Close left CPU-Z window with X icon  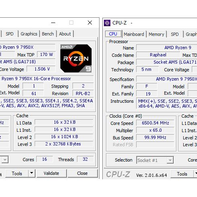tap(90, 23)
